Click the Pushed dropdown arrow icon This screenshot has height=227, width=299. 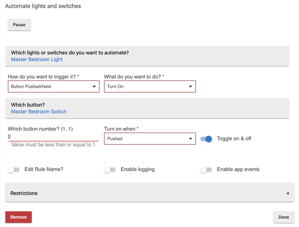point(190,138)
